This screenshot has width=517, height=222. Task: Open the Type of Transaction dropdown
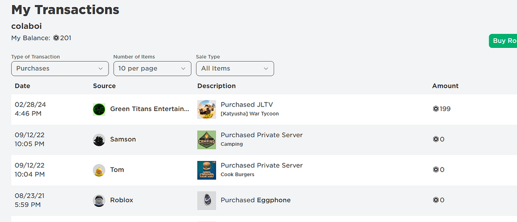[x=60, y=69]
